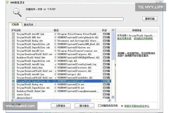Click the scan progress bar
The image size is (169, 113).
(x=75, y=19)
